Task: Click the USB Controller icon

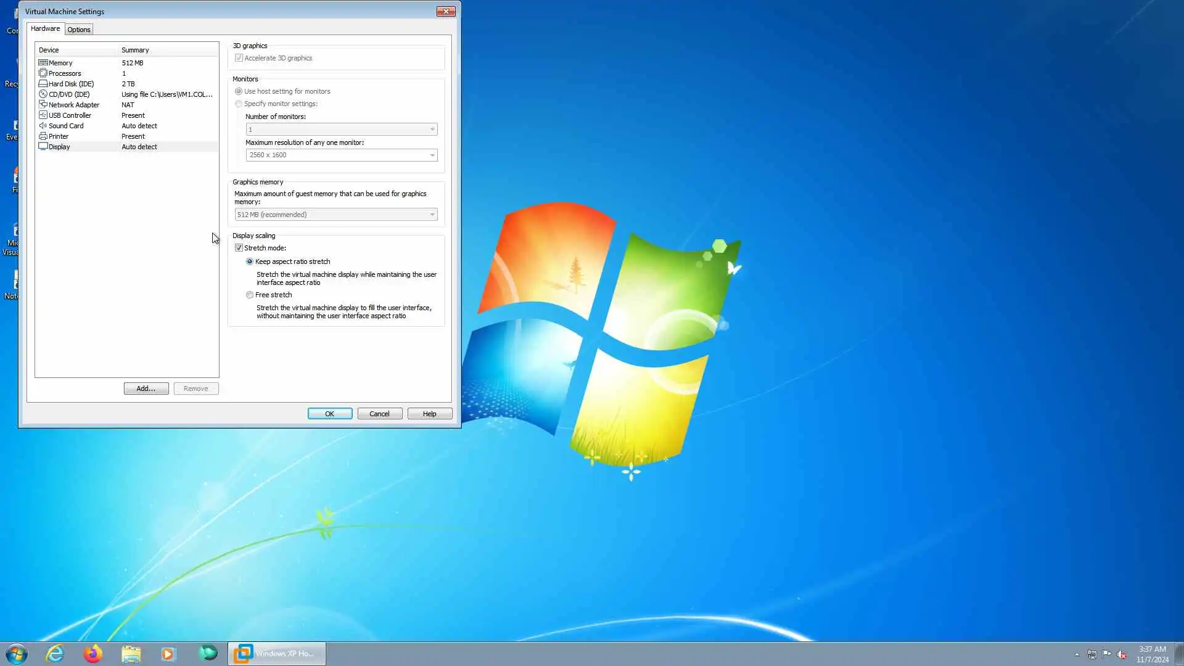Action: pos(43,115)
